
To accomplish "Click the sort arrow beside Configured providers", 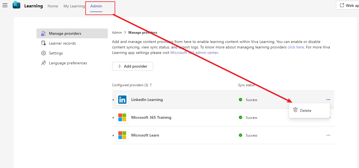I will pyautogui.click(x=151, y=85).
